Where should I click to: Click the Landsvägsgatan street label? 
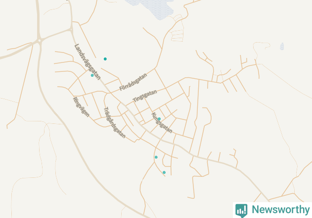point(88,62)
